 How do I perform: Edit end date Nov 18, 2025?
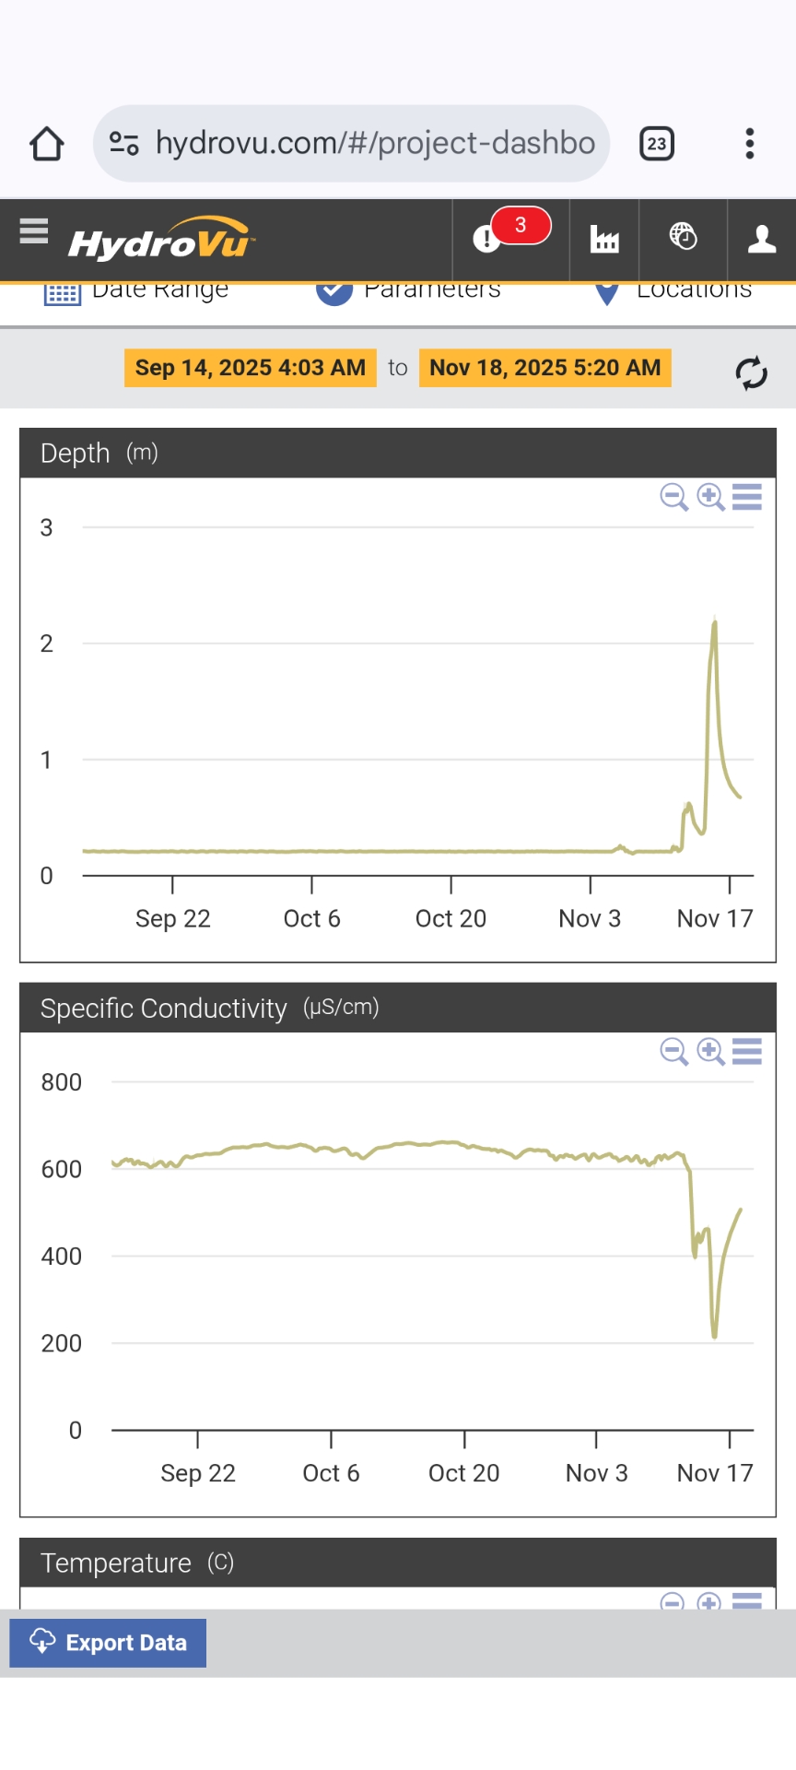(x=544, y=368)
